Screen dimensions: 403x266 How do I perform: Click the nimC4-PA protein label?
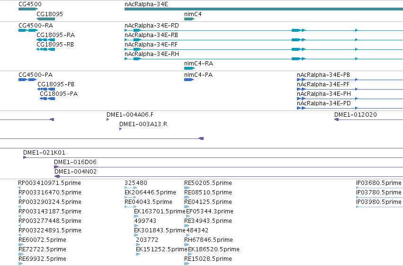(198, 75)
